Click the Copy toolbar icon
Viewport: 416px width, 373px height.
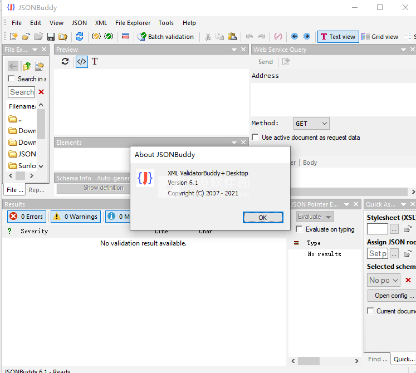click(x=219, y=36)
